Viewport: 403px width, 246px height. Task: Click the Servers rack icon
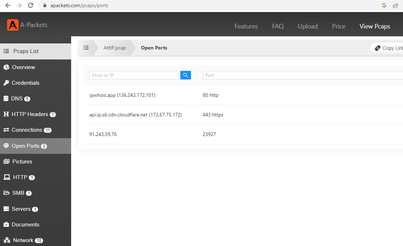click(x=6, y=209)
